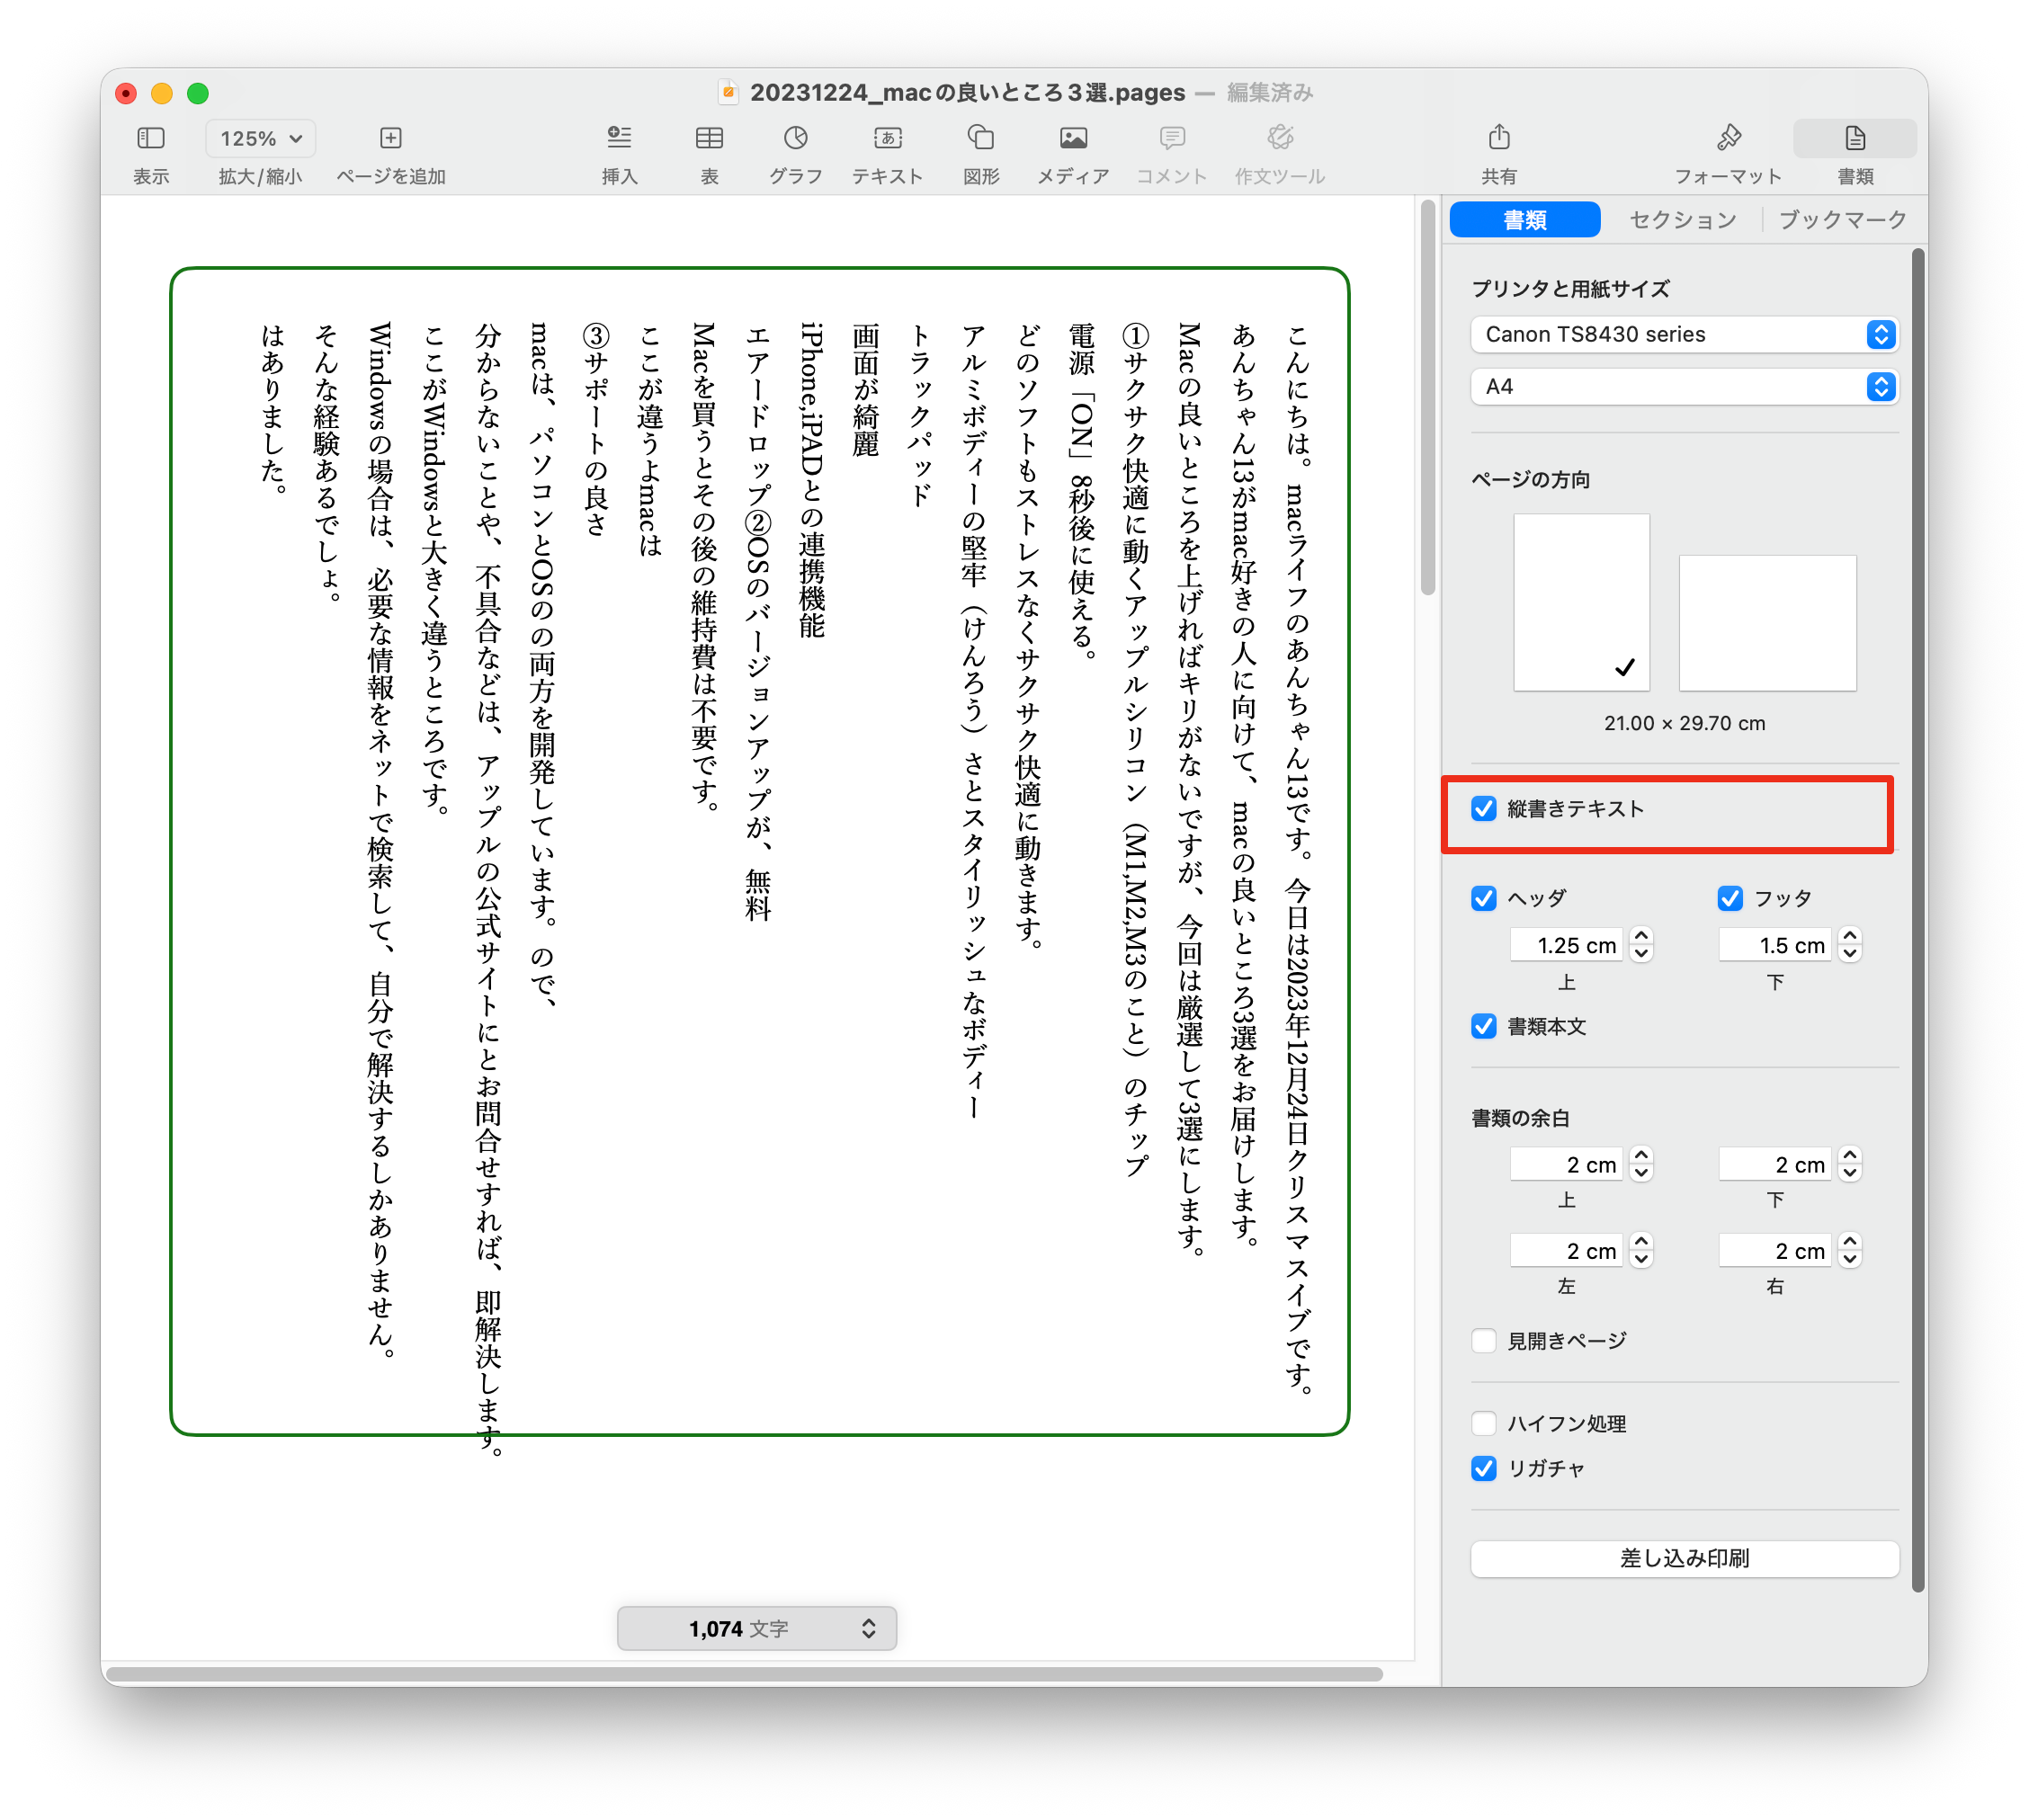
Task: Open the 図形 shapes icon
Action: [x=981, y=138]
